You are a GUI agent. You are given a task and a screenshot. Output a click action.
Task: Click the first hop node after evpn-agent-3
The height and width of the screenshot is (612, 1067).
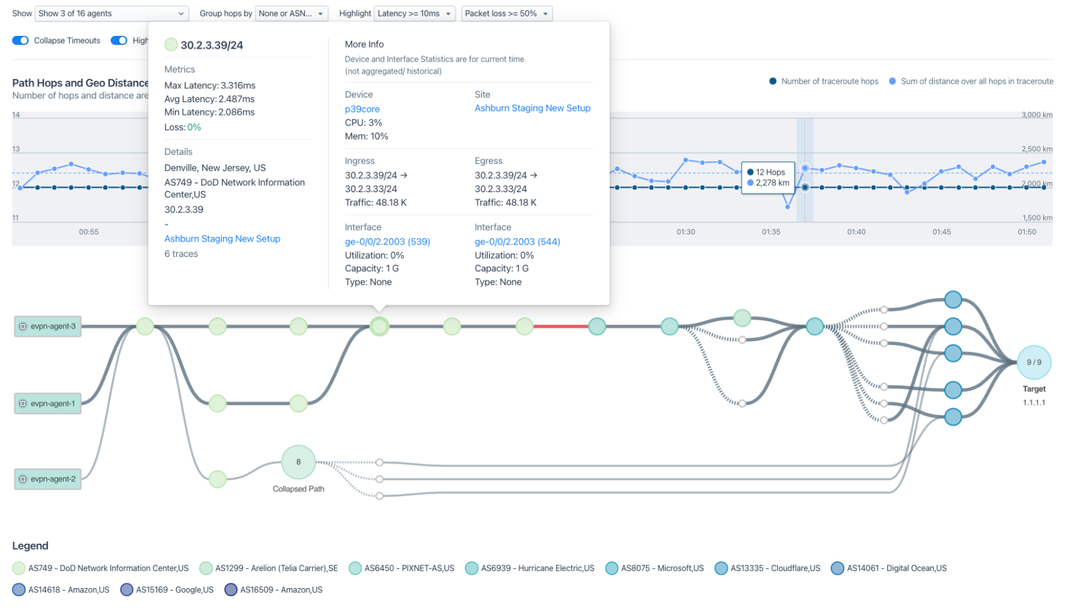pos(145,327)
